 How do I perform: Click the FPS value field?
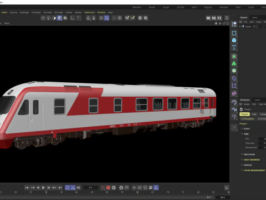(x=262, y=139)
